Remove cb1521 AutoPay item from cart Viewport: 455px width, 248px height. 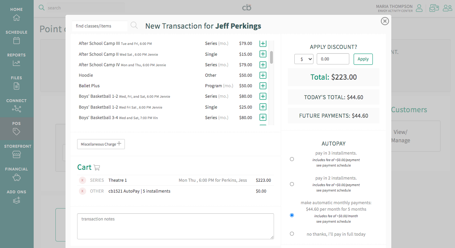(x=83, y=191)
